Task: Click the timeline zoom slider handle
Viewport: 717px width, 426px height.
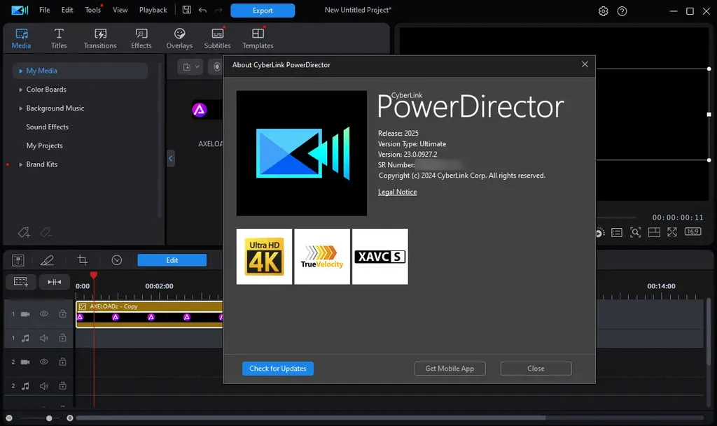Action: pos(49,418)
